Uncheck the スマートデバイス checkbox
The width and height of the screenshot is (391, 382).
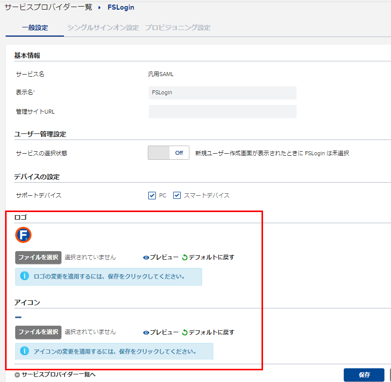click(177, 195)
